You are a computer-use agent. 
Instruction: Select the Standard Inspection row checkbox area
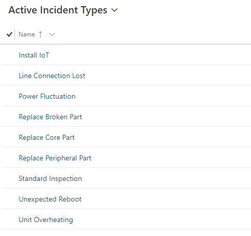click(x=9, y=178)
